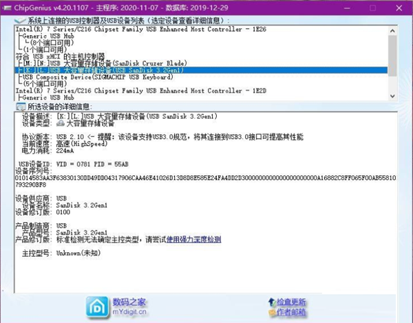The height and width of the screenshot is (323, 413).
Task: Click the USB 2.10 protocol version text
Action: point(70,137)
